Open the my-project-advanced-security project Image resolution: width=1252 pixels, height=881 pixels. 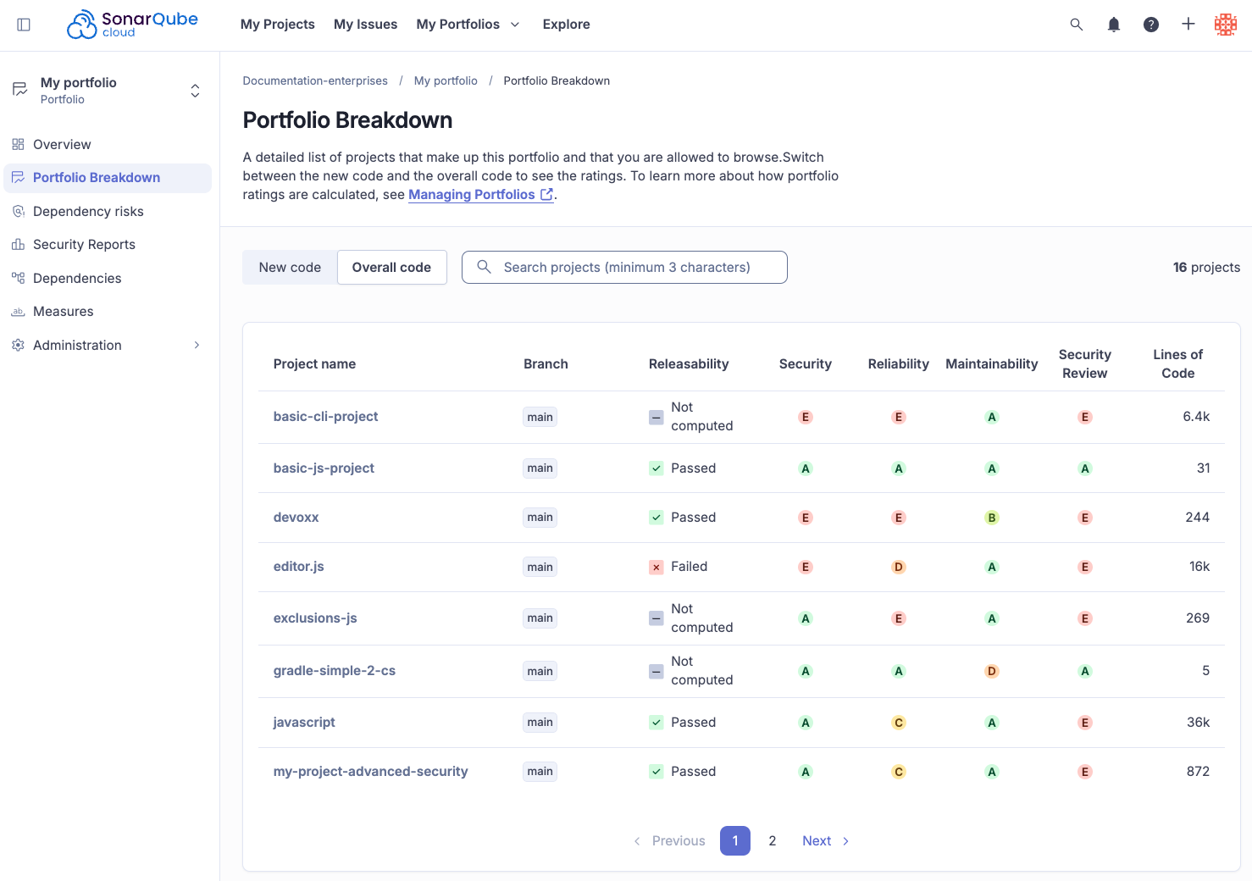(x=371, y=772)
